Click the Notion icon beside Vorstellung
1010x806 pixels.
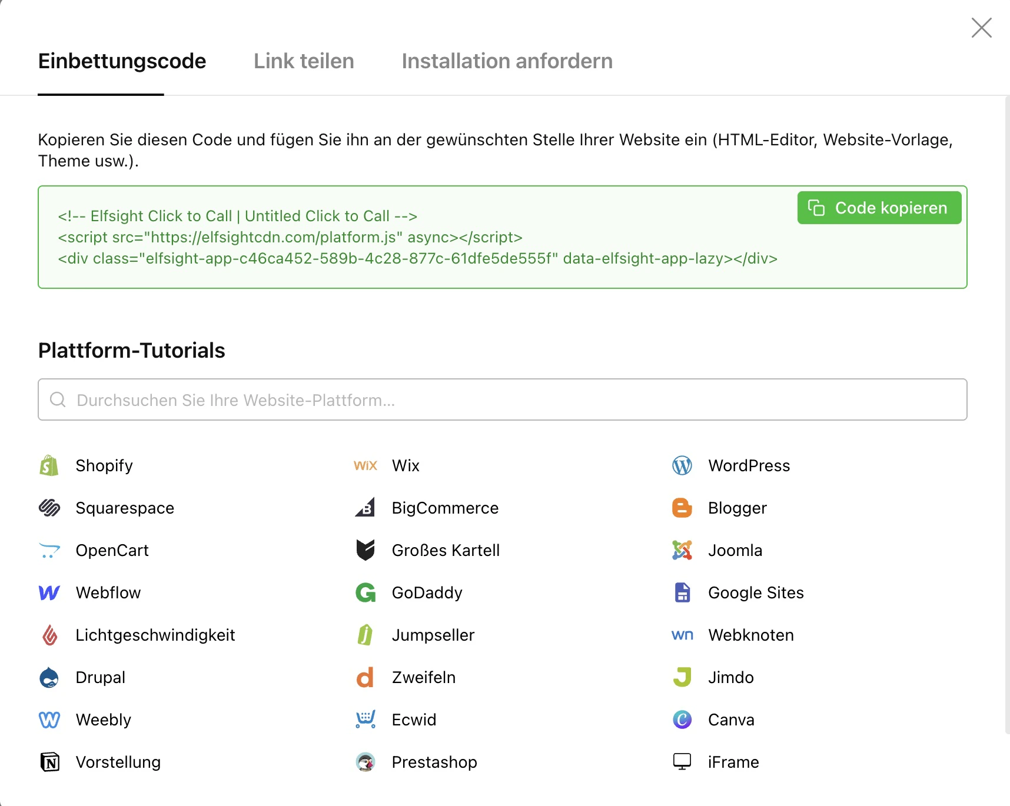[49, 762]
